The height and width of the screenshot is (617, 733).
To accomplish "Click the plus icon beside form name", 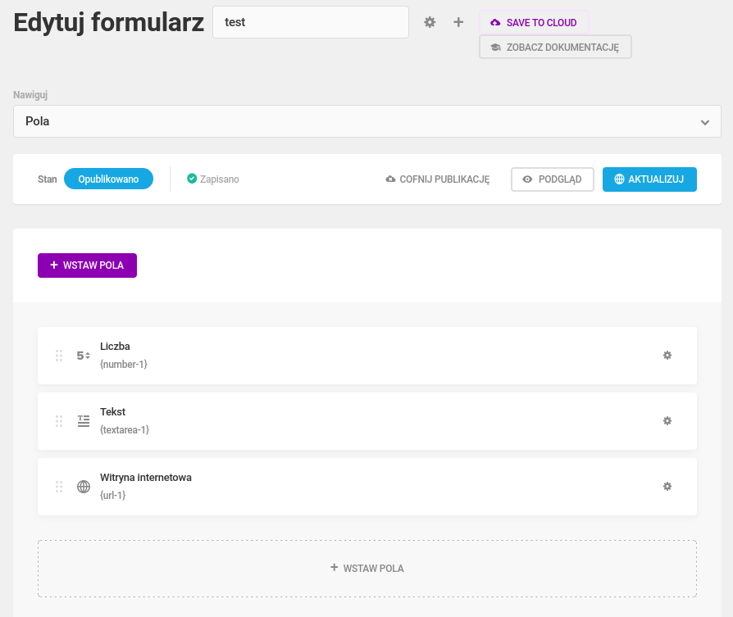I will (458, 22).
